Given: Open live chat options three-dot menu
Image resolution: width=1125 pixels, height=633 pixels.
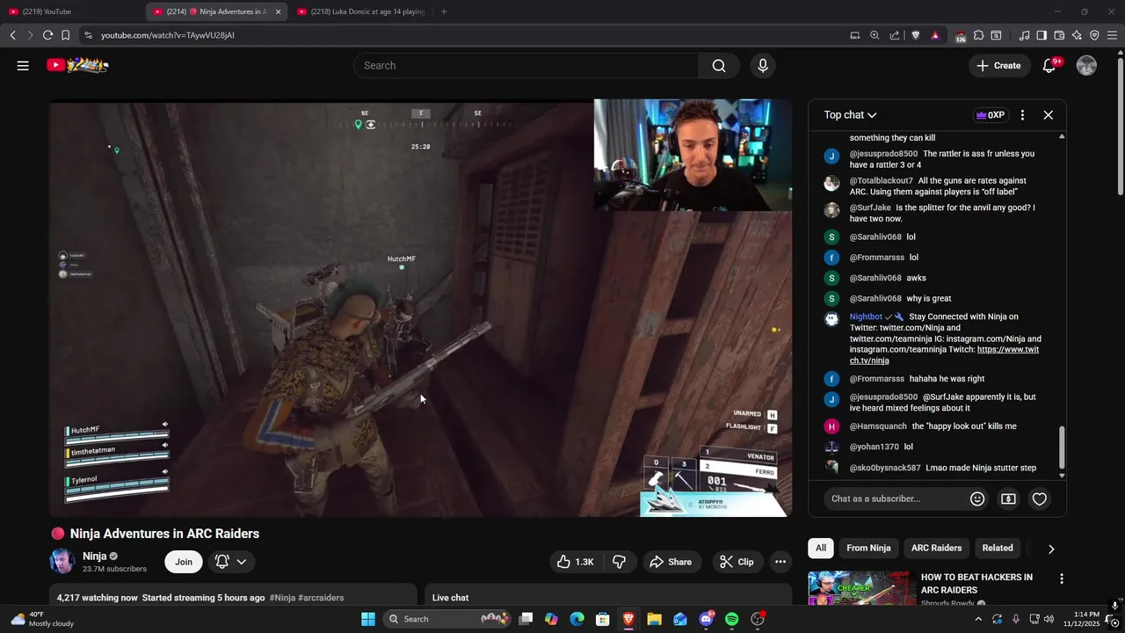Looking at the screenshot, I should click(1022, 115).
